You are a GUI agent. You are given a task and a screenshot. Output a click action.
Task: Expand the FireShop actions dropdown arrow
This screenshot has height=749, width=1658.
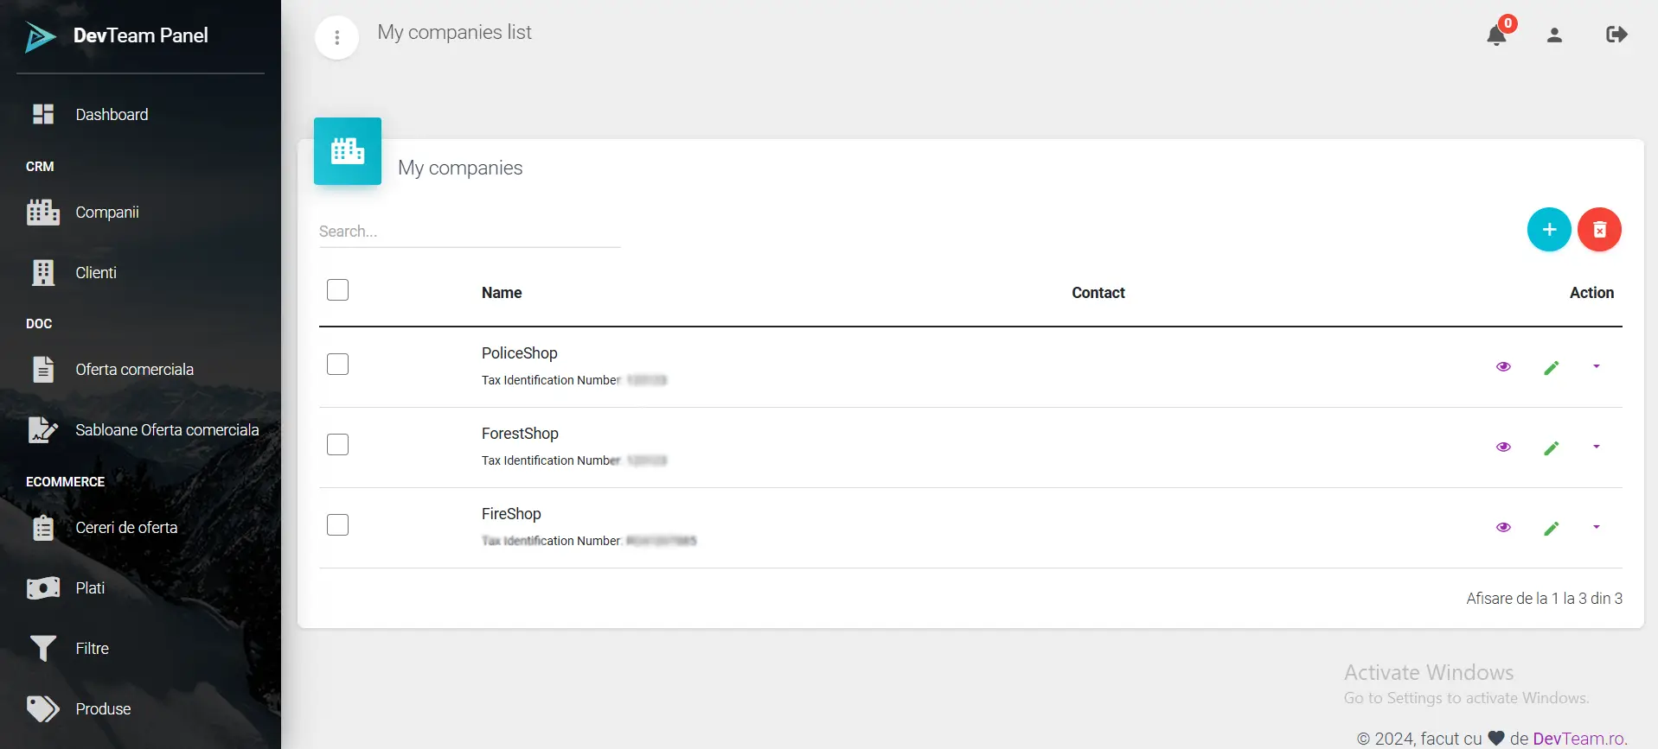tap(1596, 528)
